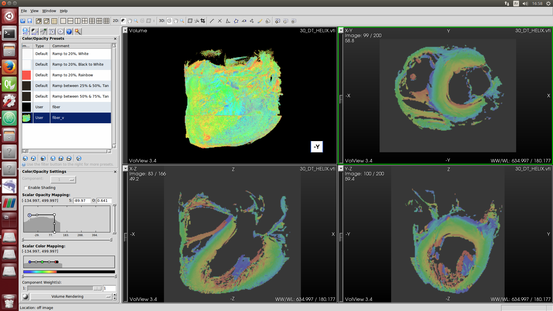Click the magic wand icon

78,31
